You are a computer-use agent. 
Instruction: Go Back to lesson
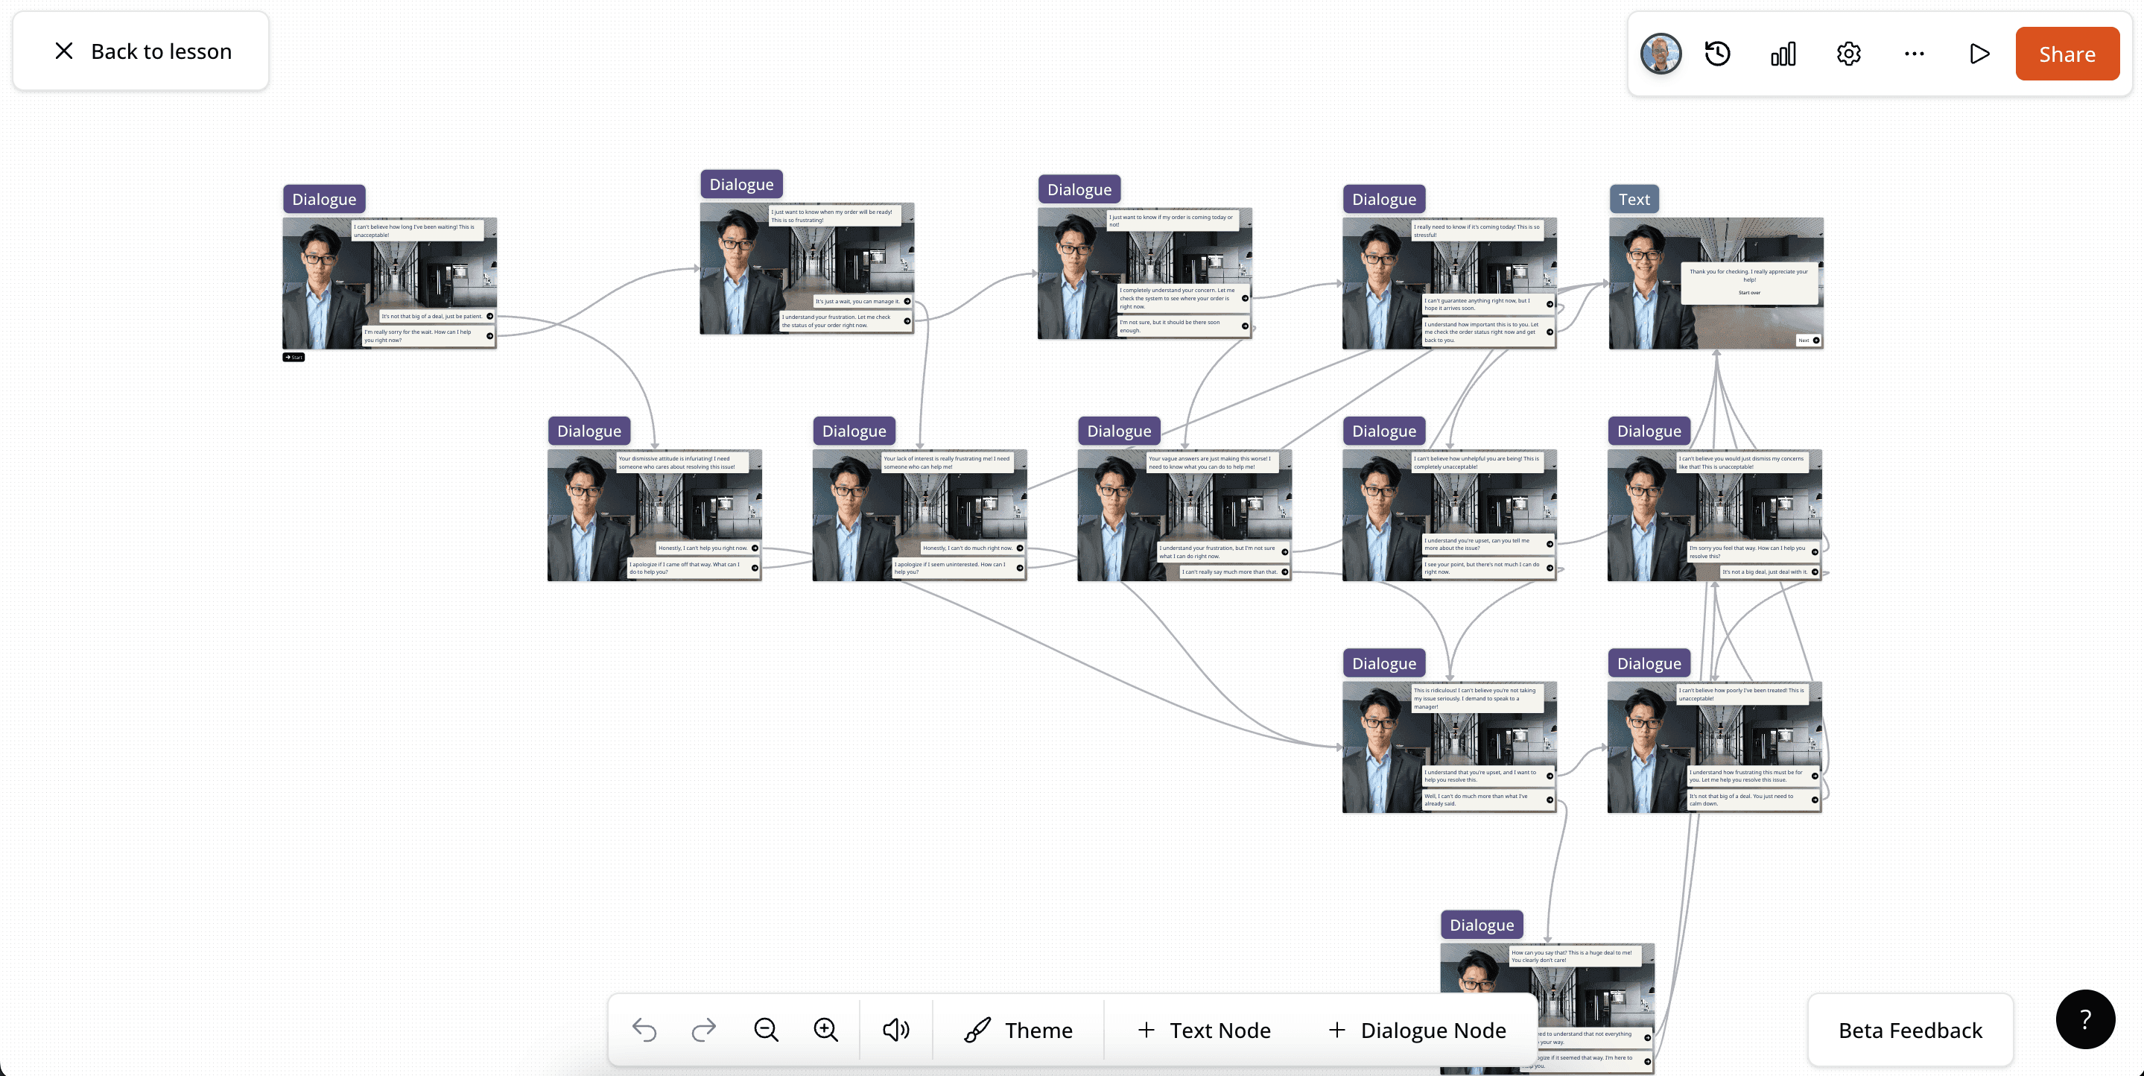[140, 50]
